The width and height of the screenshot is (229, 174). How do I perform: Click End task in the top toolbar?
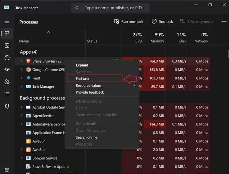pos(162,21)
